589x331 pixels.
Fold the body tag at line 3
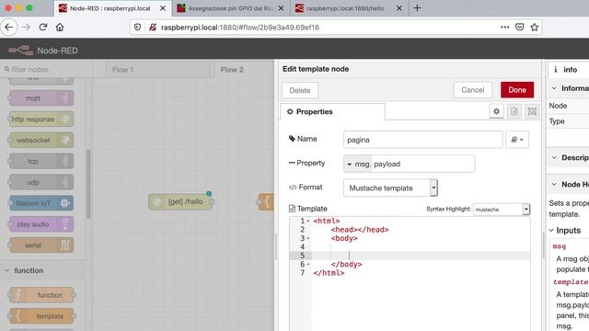tap(308, 238)
